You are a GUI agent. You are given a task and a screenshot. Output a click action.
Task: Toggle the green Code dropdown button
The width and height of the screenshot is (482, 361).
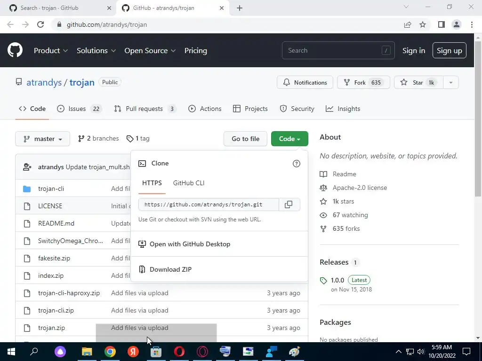pos(289,139)
